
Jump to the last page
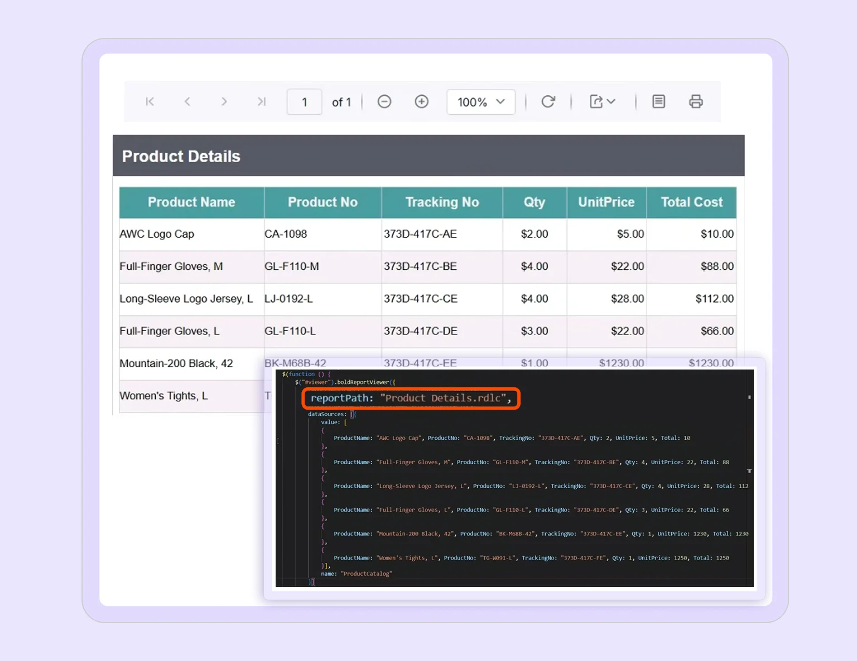261,101
